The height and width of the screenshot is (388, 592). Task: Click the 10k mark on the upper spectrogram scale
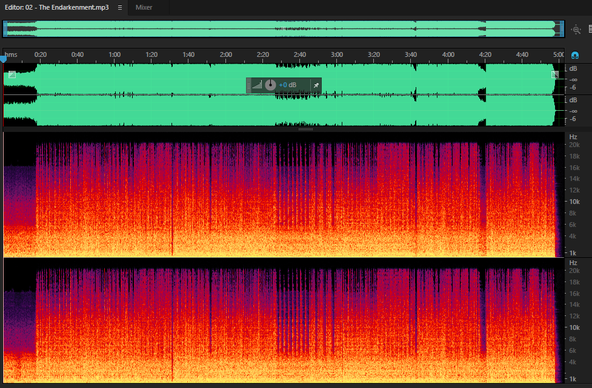tap(574, 202)
